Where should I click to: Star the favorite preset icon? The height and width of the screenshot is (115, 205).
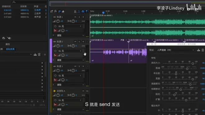(x=45, y=55)
